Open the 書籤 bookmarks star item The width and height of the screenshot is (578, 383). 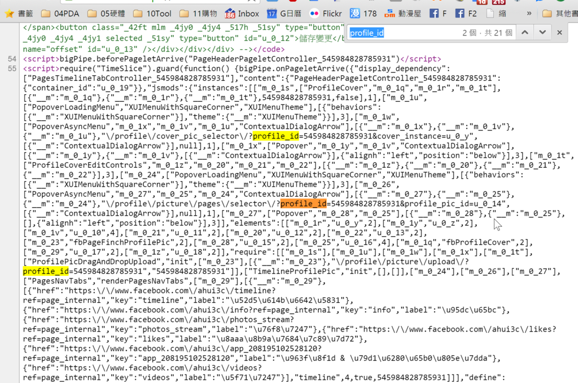click(19, 14)
